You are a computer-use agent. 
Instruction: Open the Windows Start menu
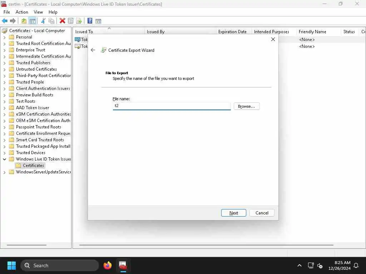[11, 265]
